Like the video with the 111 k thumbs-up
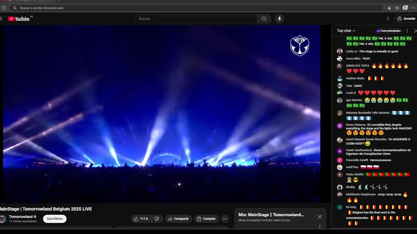Image resolution: width=417 pixels, height=234 pixels. click(141, 219)
